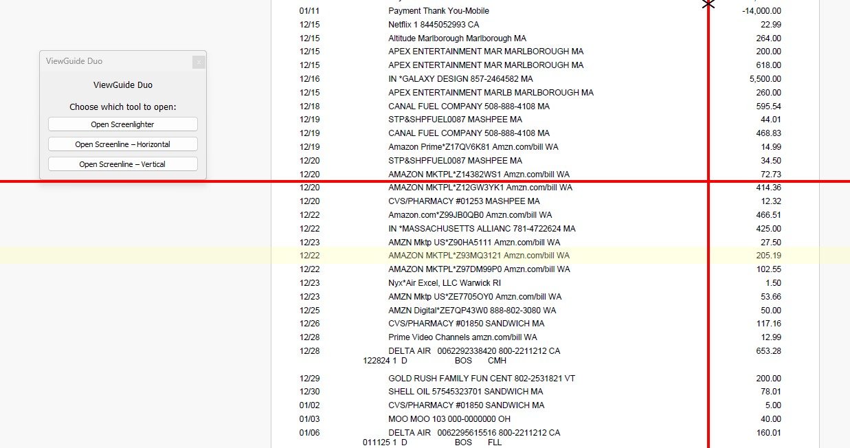Click the 44.01 STP&SHPFUEL amount
Image resolution: width=850 pixels, height=448 pixels.
tap(771, 120)
